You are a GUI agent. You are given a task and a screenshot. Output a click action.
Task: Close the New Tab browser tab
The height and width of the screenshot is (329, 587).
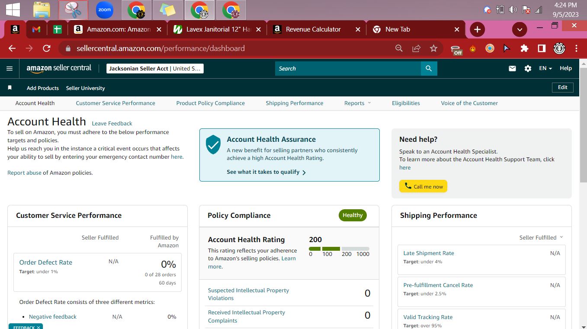tap(457, 29)
